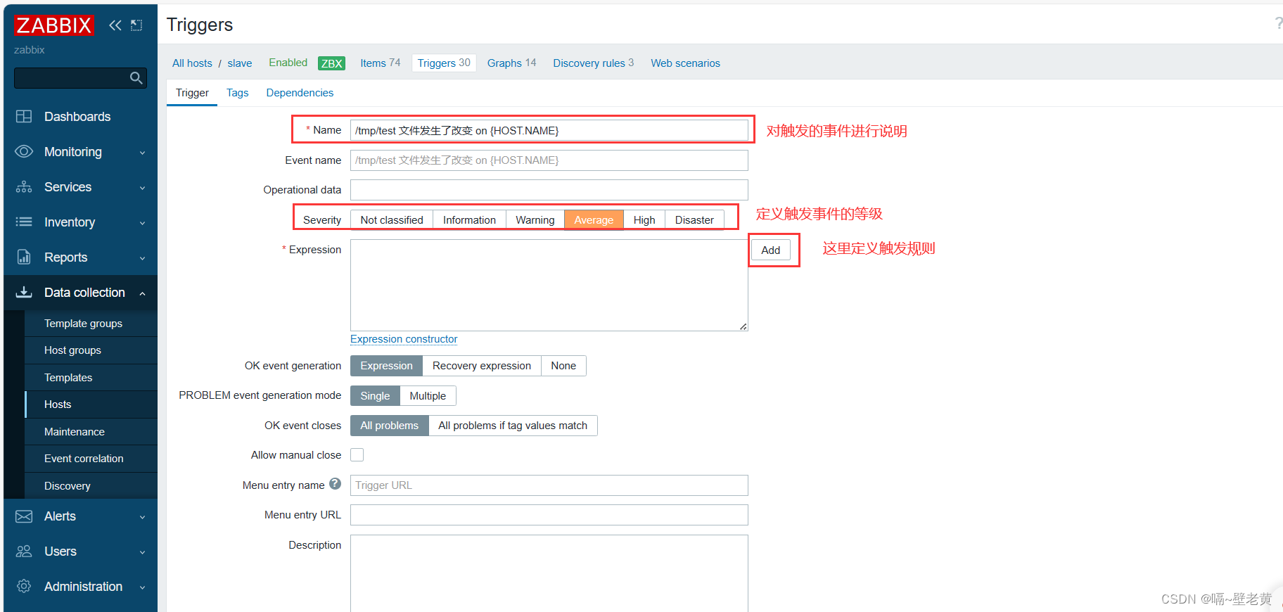Click the Name input field
Image resolution: width=1283 pixels, height=612 pixels.
point(549,130)
